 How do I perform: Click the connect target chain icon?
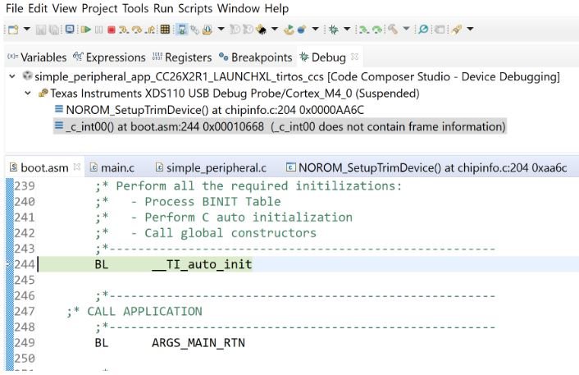194,30
